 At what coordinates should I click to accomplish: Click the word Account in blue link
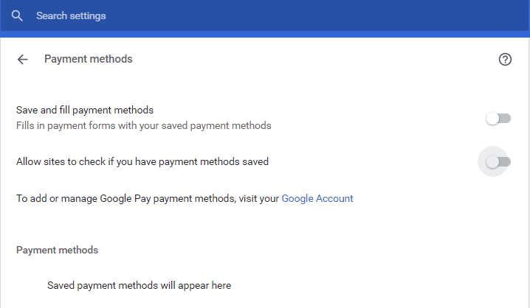tap(334, 198)
